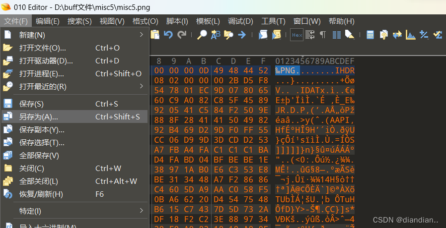The height and width of the screenshot is (228, 446).
Task: Click the Hex Operations plus-minus icon
Action: [424, 35]
